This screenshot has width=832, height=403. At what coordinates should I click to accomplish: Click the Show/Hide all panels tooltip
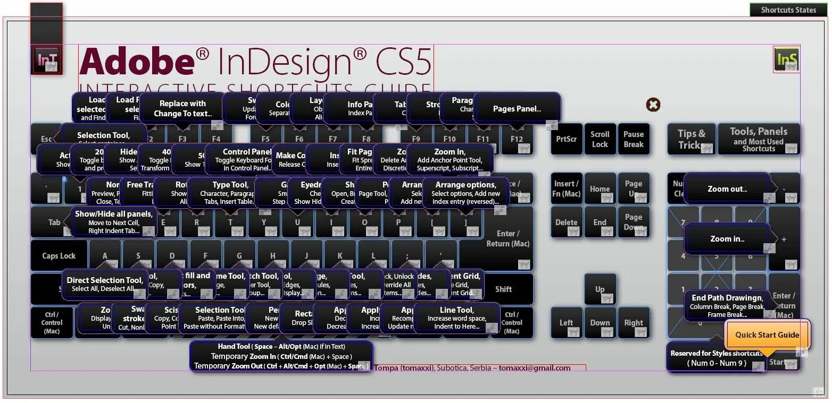(114, 222)
